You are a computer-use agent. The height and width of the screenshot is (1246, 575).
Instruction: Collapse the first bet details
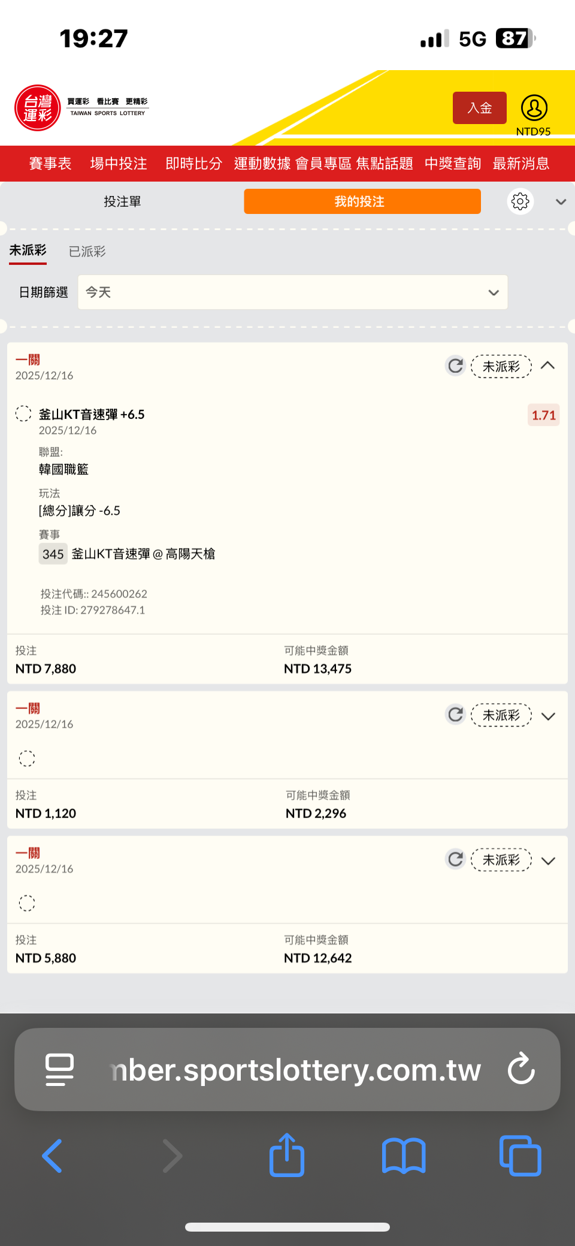click(x=547, y=366)
